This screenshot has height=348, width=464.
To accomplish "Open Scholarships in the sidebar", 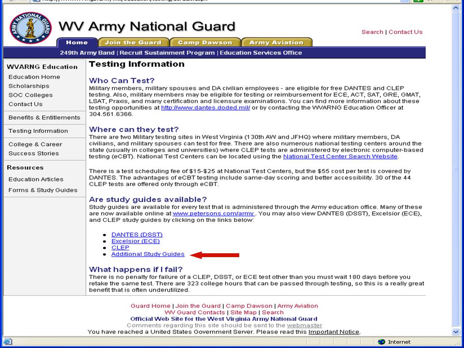I will pyautogui.click(x=29, y=86).
